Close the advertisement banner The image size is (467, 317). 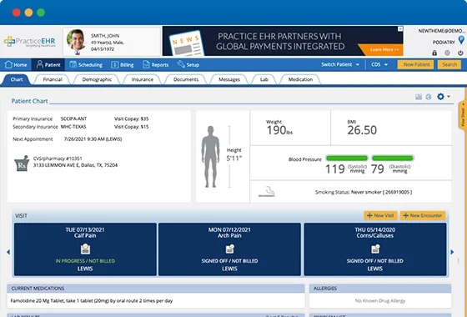click(400, 29)
